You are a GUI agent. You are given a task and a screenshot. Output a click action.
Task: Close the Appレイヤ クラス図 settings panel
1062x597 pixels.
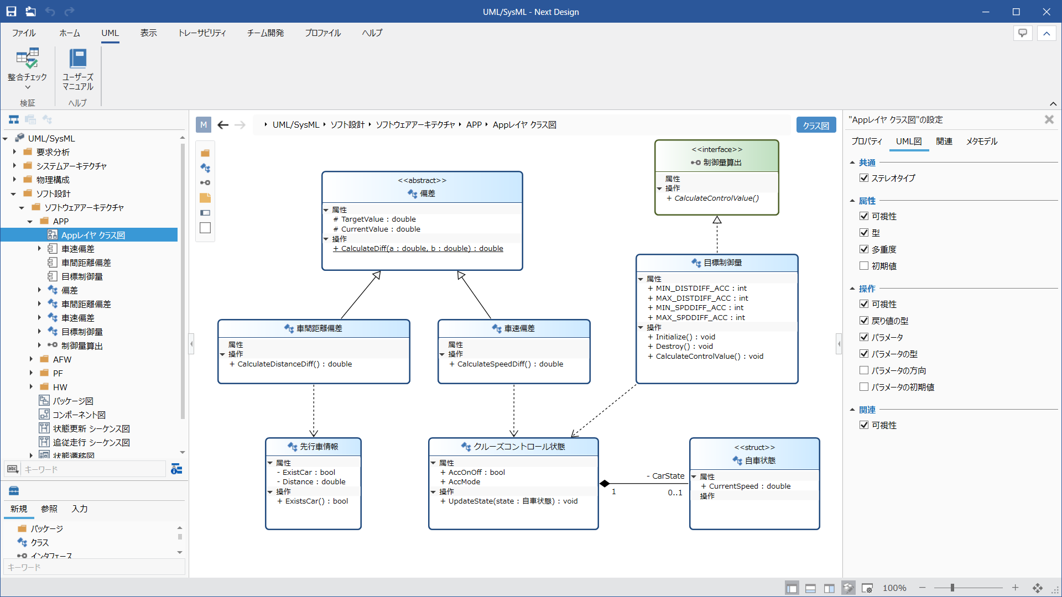point(1049,119)
